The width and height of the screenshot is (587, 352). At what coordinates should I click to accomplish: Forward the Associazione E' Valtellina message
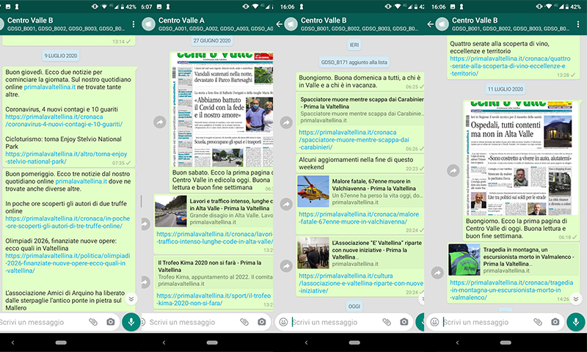coord(286,265)
